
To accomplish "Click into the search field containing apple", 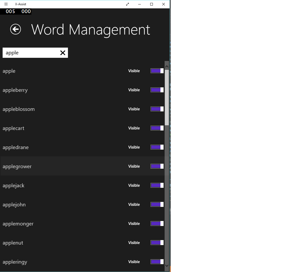I will coord(35,53).
